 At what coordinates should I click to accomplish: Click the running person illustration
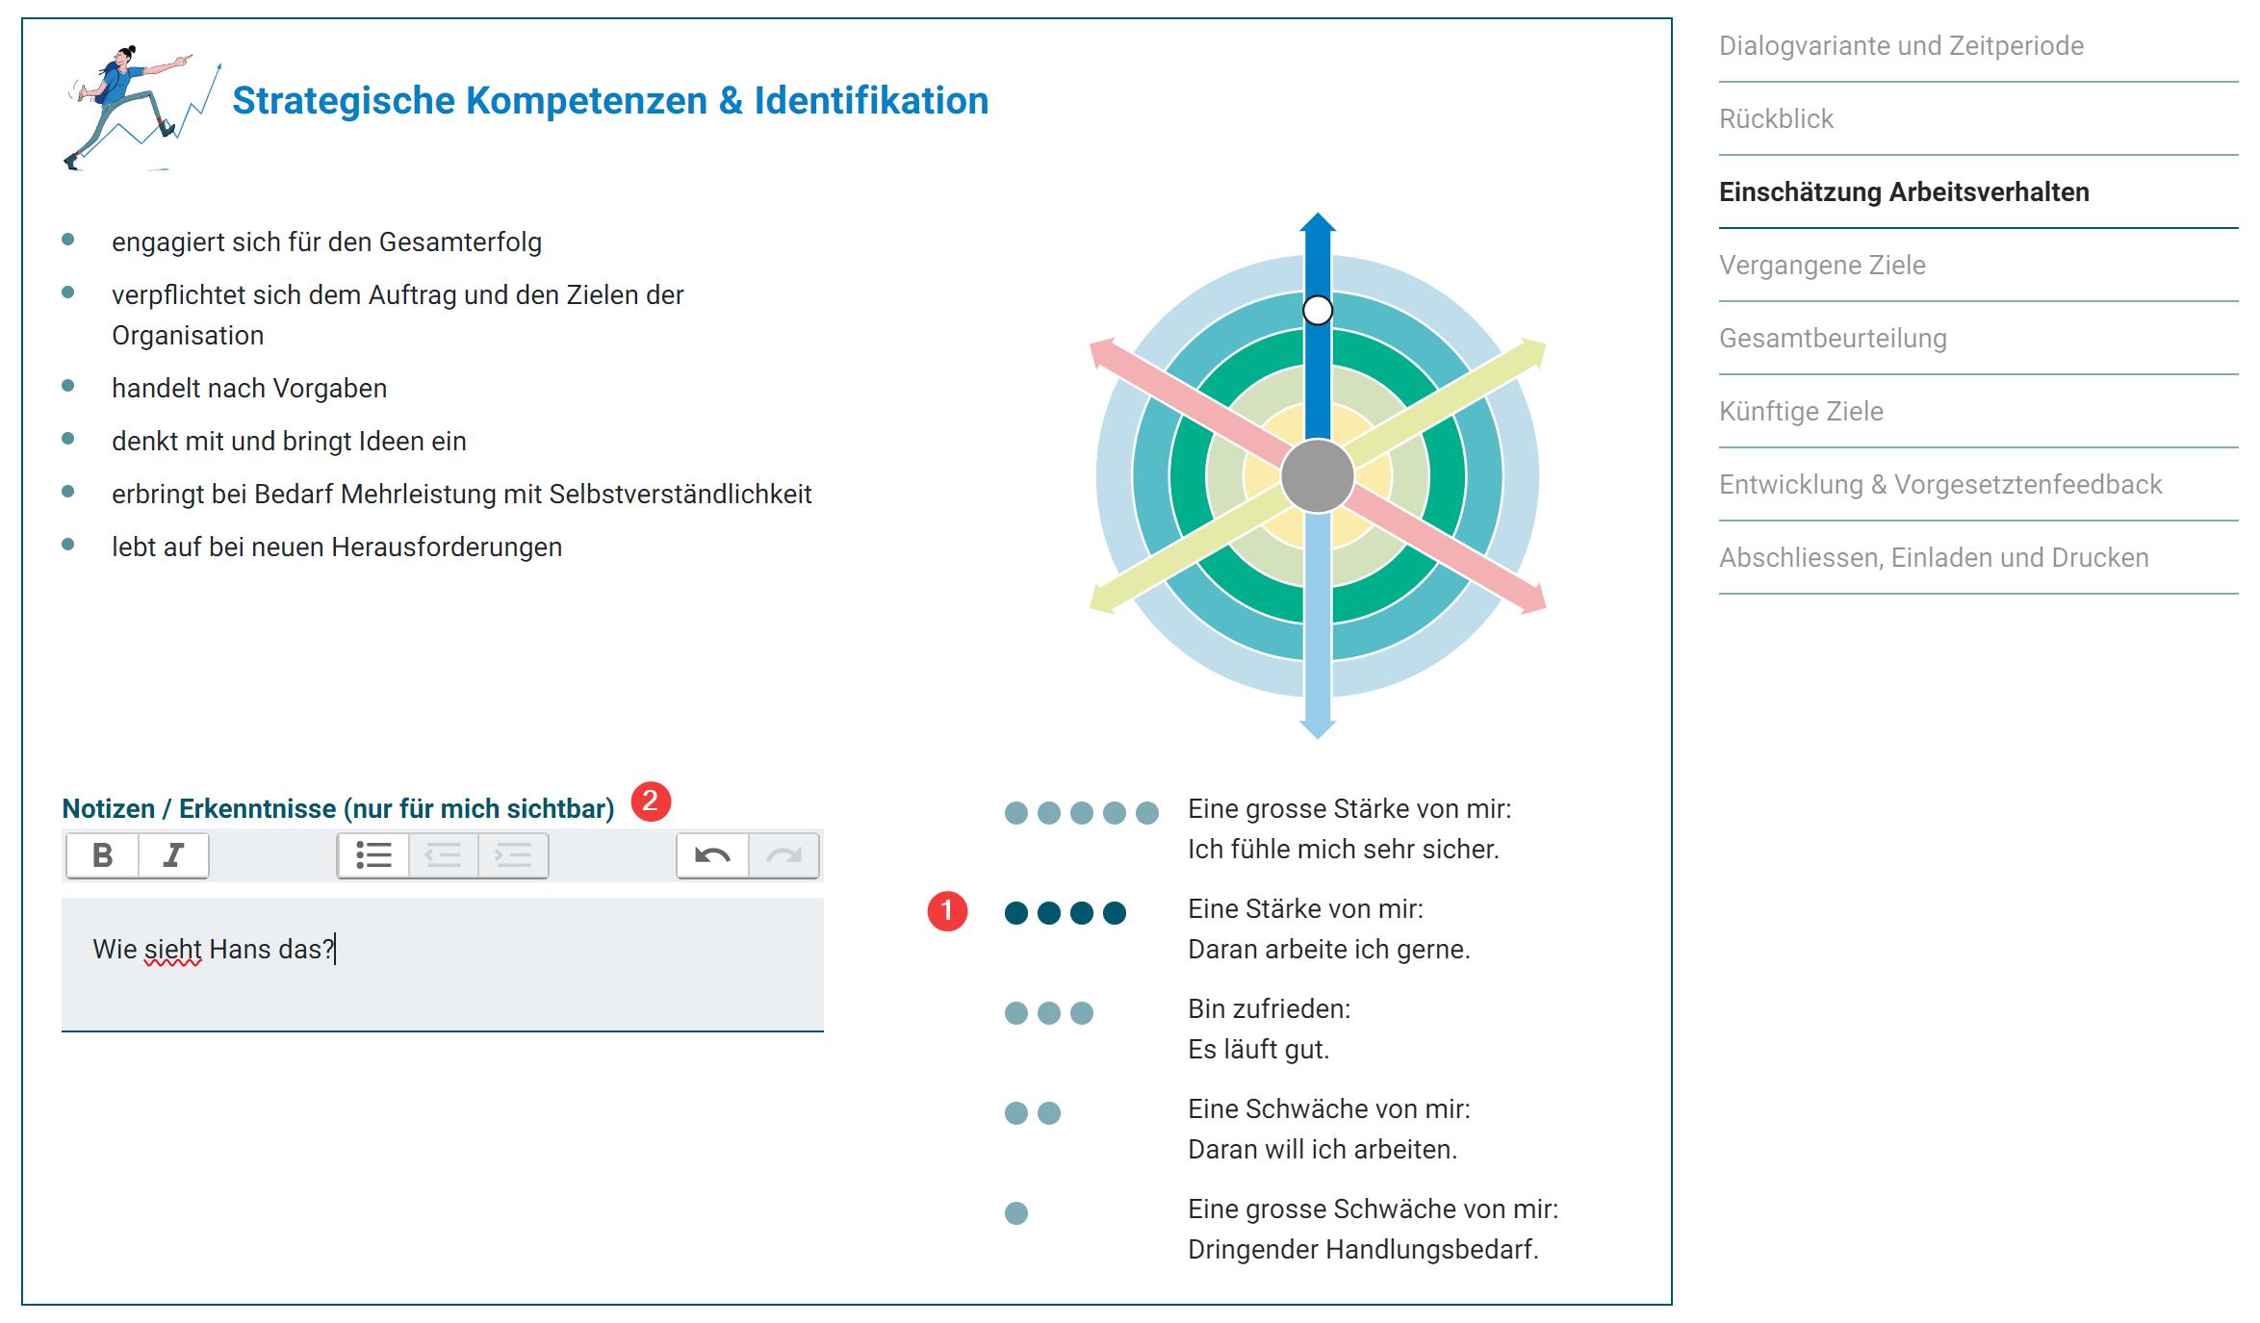(x=141, y=108)
